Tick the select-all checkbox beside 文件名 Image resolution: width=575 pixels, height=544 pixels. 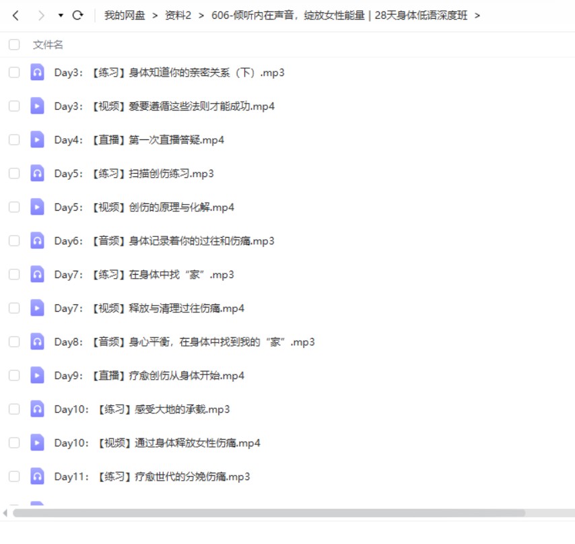pyautogui.click(x=14, y=44)
